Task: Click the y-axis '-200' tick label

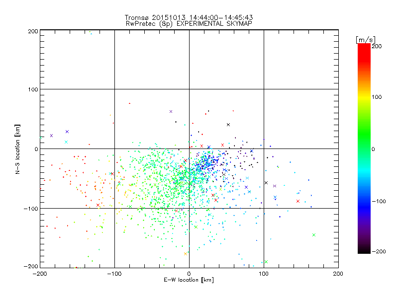Action: 31,266
